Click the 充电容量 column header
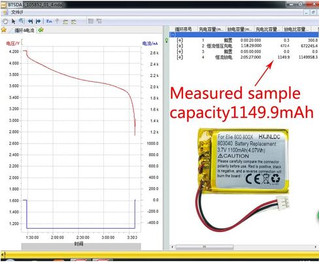This screenshot has width=319, height=262. (211, 29)
